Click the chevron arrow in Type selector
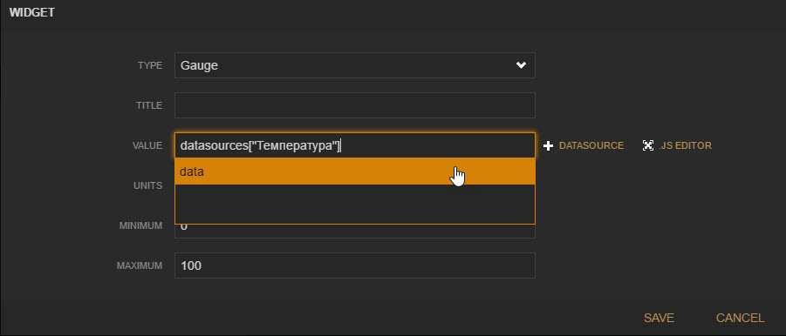 [522, 65]
